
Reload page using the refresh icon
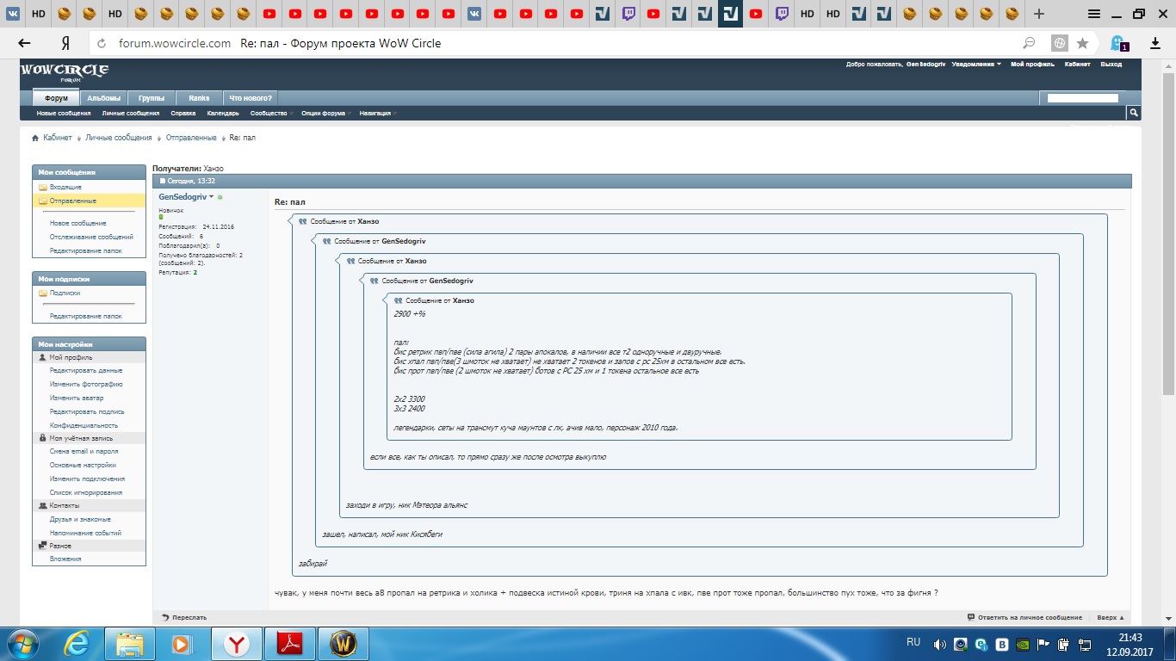coord(102,43)
